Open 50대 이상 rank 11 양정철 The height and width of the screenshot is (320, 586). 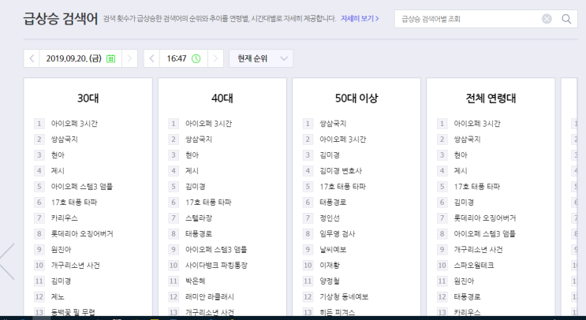coord(329,281)
